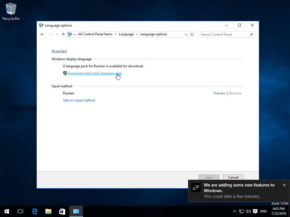Open the Action Center icon
This screenshot has height=217, width=290.
point(255,211)
